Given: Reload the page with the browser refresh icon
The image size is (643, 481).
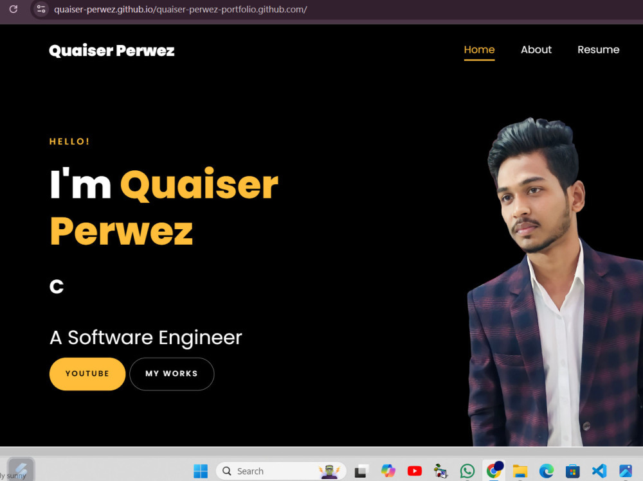Looking at the screenshot, I should pyautogui.click(x=13, y=9).
